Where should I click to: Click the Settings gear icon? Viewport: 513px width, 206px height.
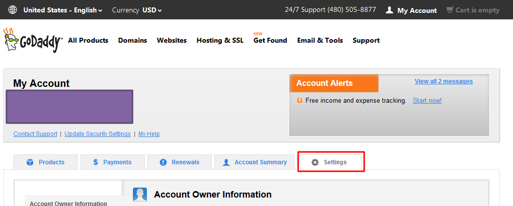[x=315, y=162]
